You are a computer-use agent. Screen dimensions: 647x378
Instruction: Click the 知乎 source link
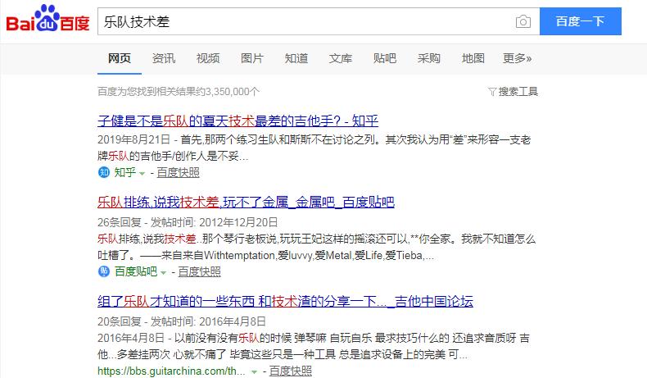point(125,172)
